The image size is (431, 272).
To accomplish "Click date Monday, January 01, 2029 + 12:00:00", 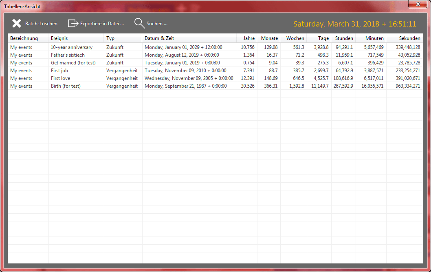I will [x=183, y=47].
